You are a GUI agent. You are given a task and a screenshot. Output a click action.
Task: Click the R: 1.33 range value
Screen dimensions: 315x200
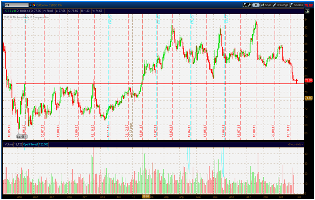click(x=85, y=11)
